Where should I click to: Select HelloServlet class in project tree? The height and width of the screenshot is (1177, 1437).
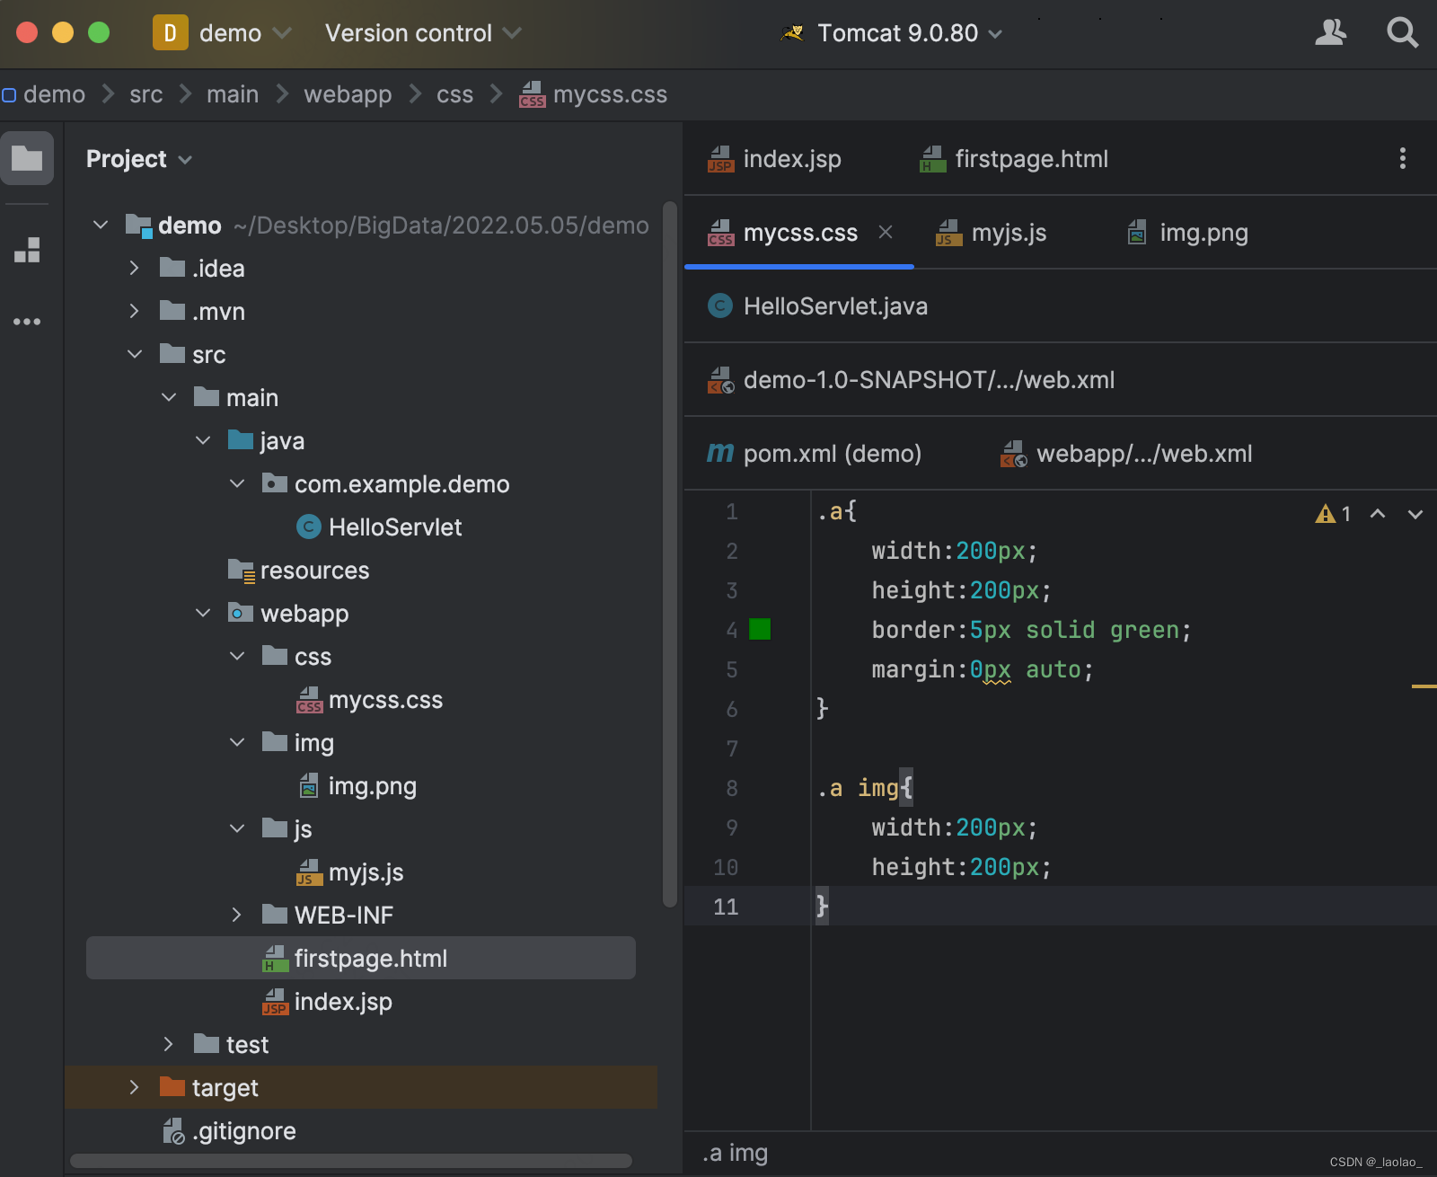[379, 527]
